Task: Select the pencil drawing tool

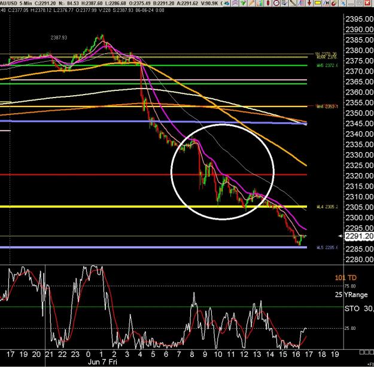Action: click(x=251, y=3)
